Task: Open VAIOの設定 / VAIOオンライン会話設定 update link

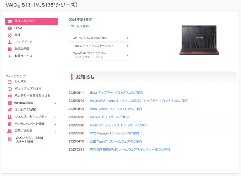Action: click(x=139, y=101)
